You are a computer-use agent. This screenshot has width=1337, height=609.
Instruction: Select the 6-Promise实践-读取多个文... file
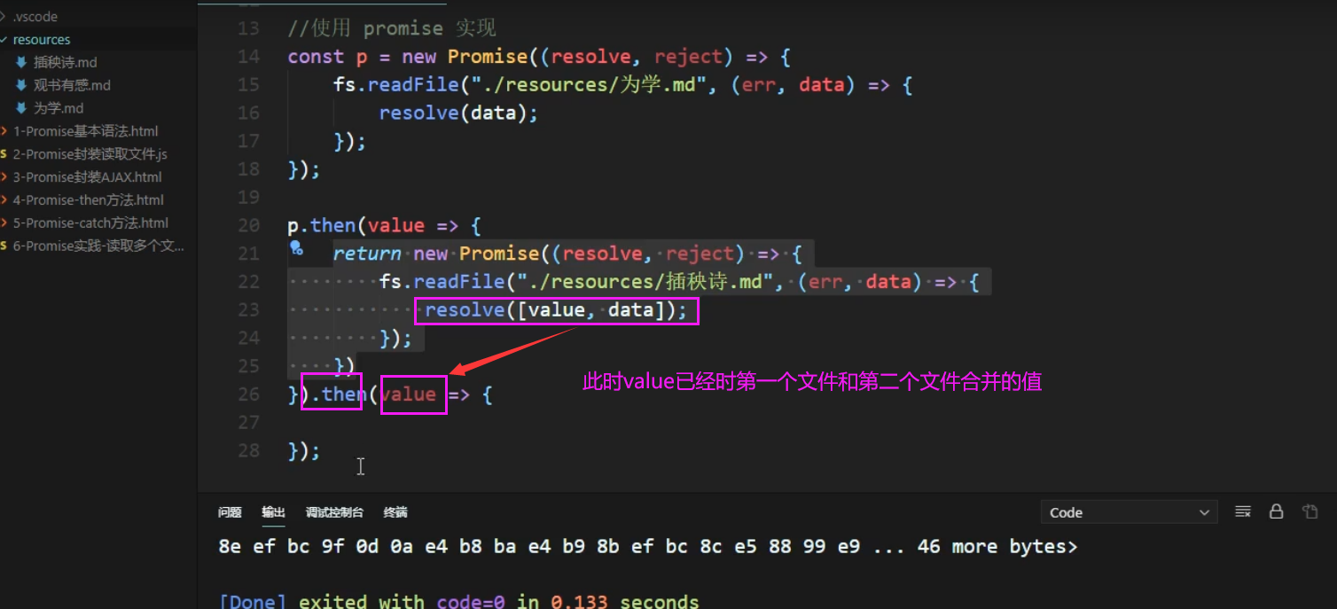98,246
